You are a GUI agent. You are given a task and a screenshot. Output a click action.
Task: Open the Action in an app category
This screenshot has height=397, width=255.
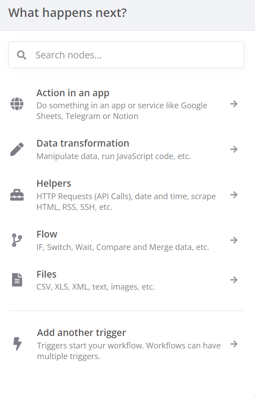(x=126, y=104)
